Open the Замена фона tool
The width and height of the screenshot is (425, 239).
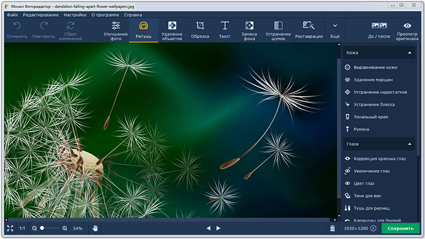pyautogui.click(x=249, y=30)
